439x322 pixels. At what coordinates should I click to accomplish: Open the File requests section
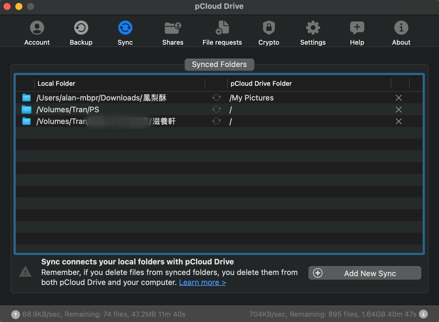point(222,33)
